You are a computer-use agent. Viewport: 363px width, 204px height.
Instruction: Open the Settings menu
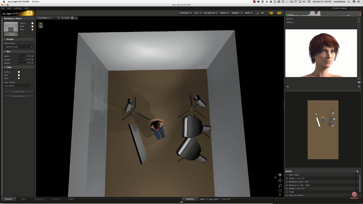click(18, 8)
